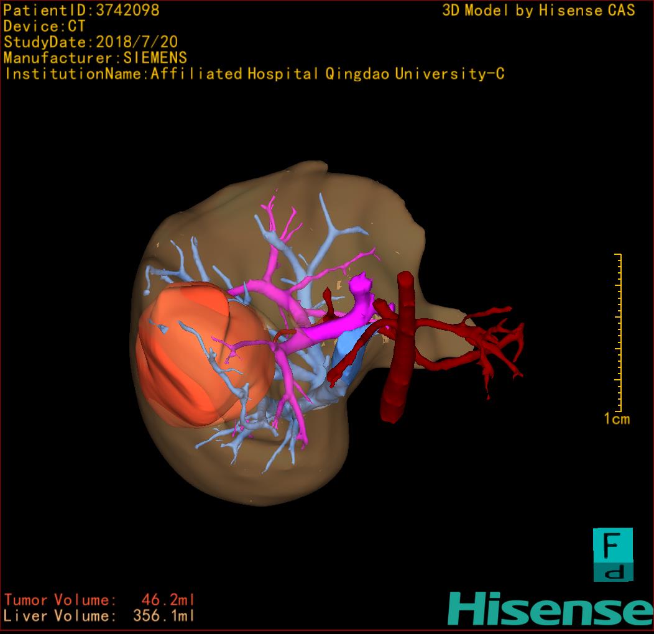Click the orange tumor model
The image size is (654, 634).
205,354
